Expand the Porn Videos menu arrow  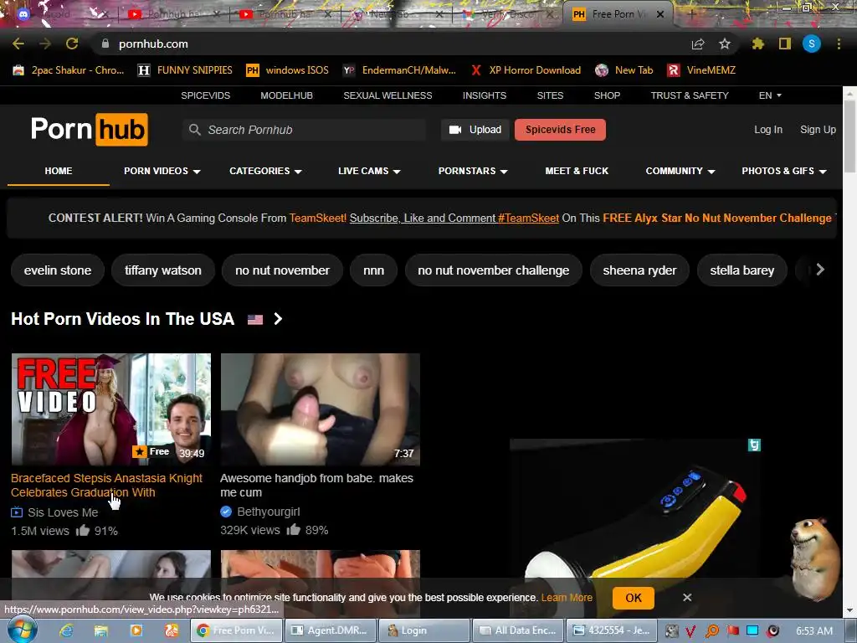197,172
